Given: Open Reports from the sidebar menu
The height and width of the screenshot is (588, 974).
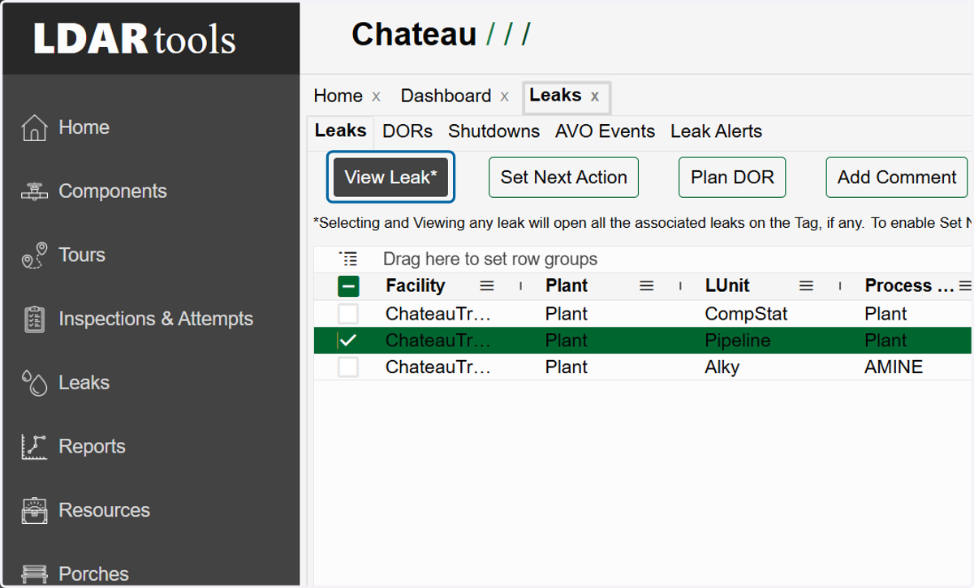Looking at the screenshot, I should (92, 446).
